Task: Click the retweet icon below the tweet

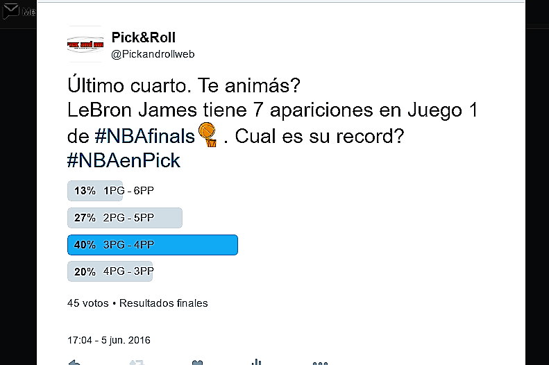Action: pyautogui.click(x=136, y=362)
